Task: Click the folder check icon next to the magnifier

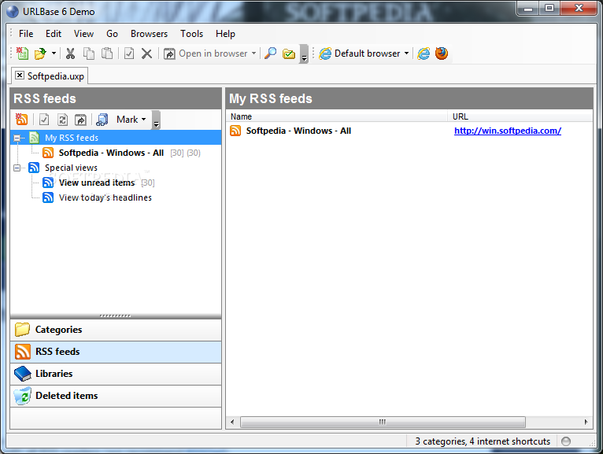Action: pyautogui.click(x=289, y=54)
